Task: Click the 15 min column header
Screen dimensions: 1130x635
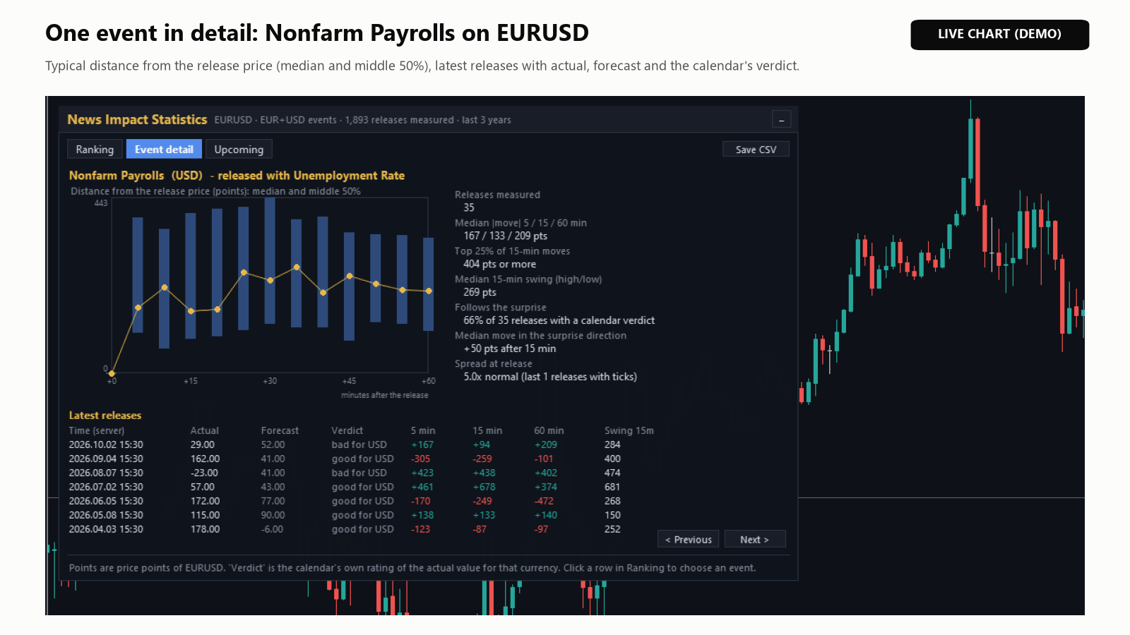Action: click(487, 431)
